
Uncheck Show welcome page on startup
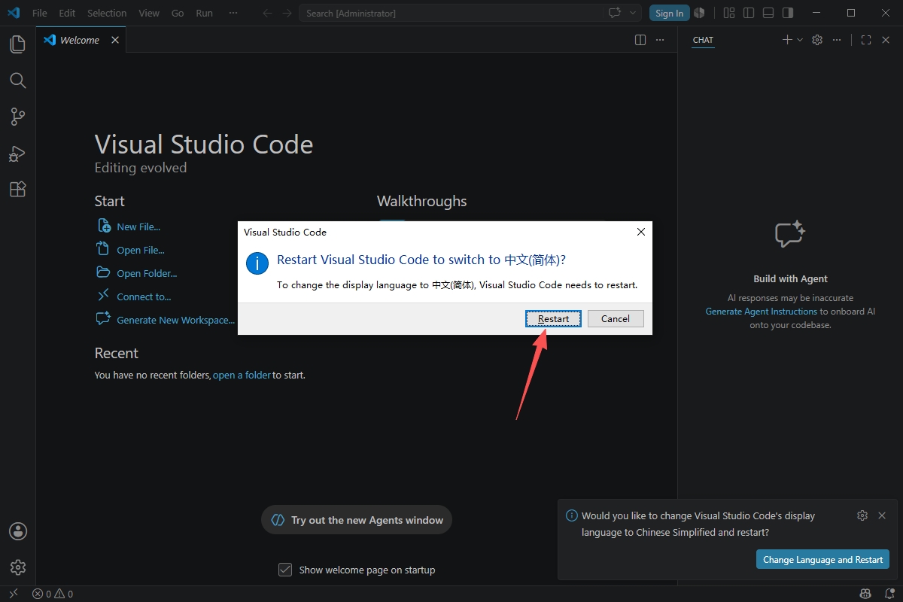(285, 570)
